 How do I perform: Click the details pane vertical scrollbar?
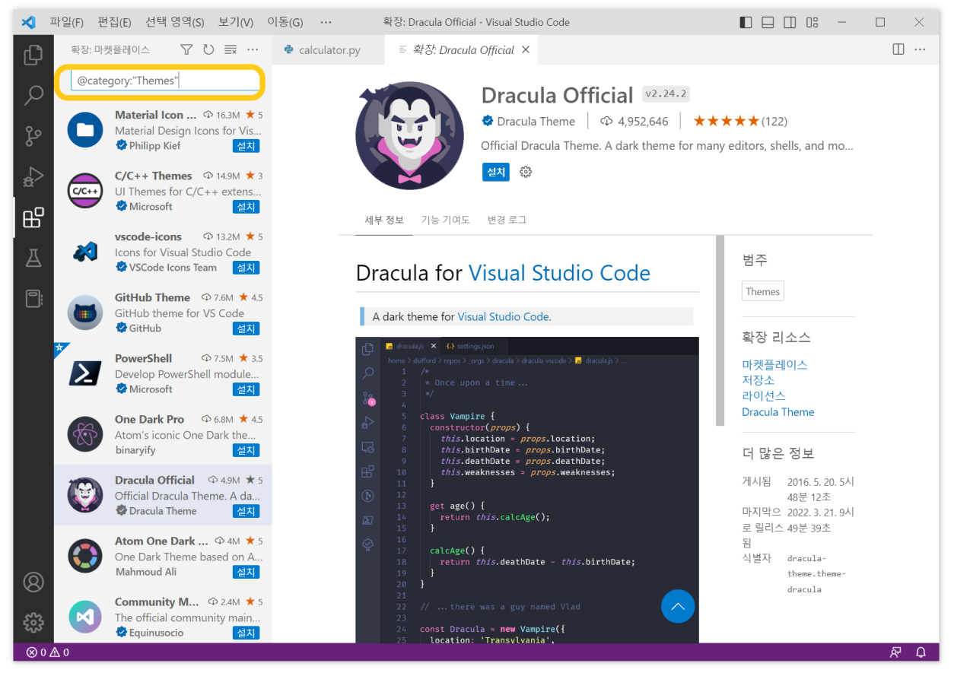(720, 330)
